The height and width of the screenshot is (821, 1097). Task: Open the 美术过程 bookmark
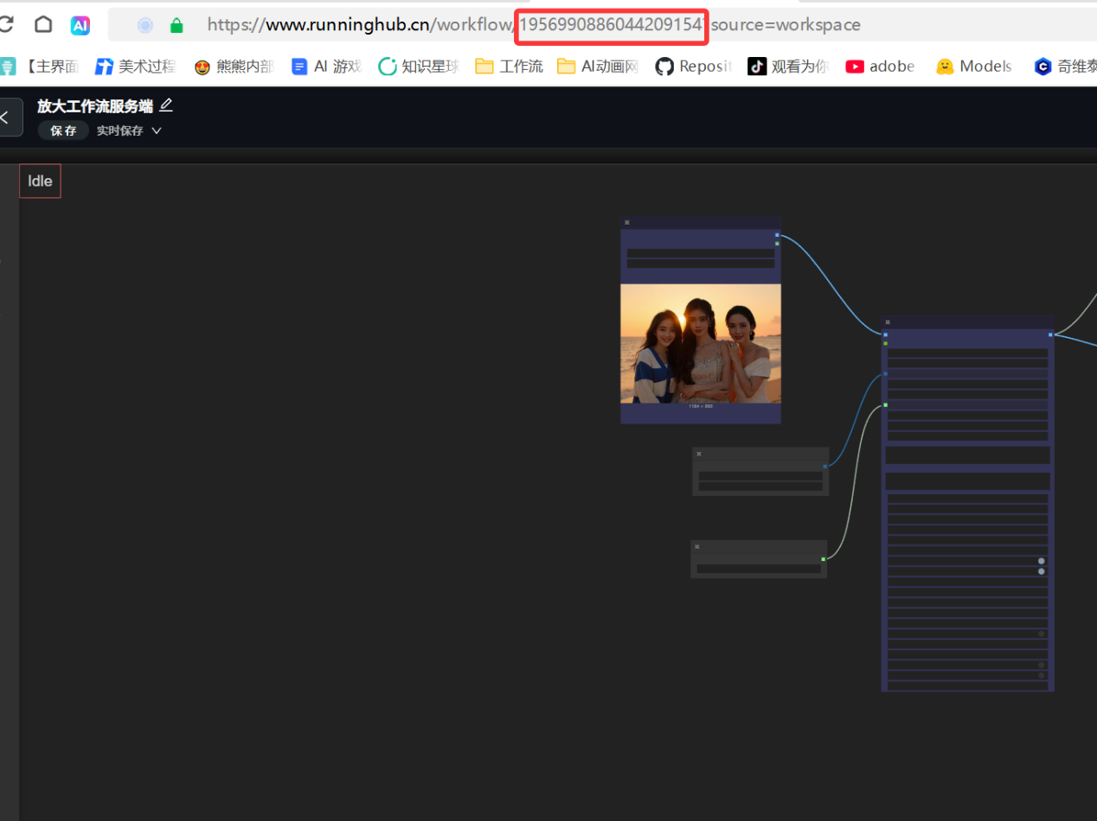[135, 67]
